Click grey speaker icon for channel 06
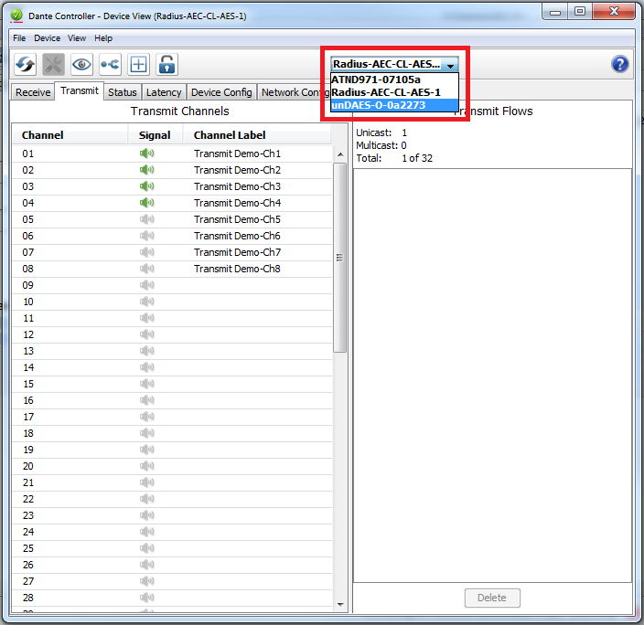Image resolution: width=644 pixels, height=625 pixels. (x=146, y=236)
